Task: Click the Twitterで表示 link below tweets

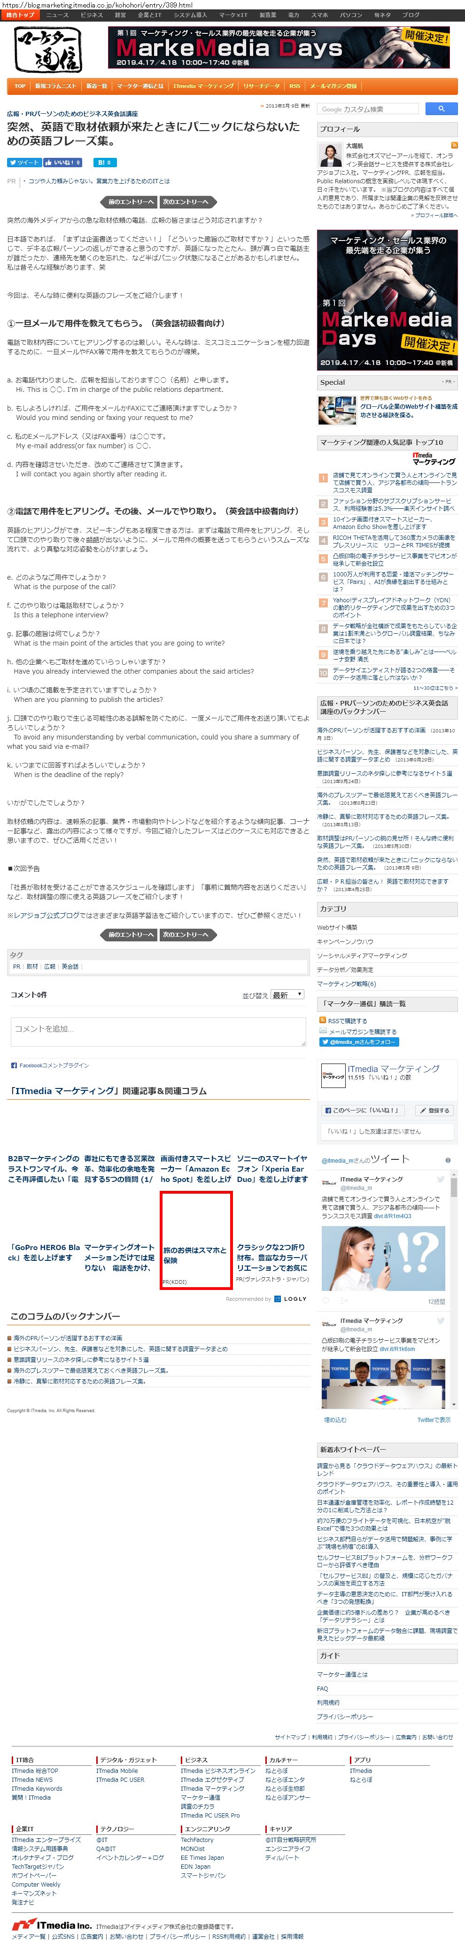Action: (433, 1419)
